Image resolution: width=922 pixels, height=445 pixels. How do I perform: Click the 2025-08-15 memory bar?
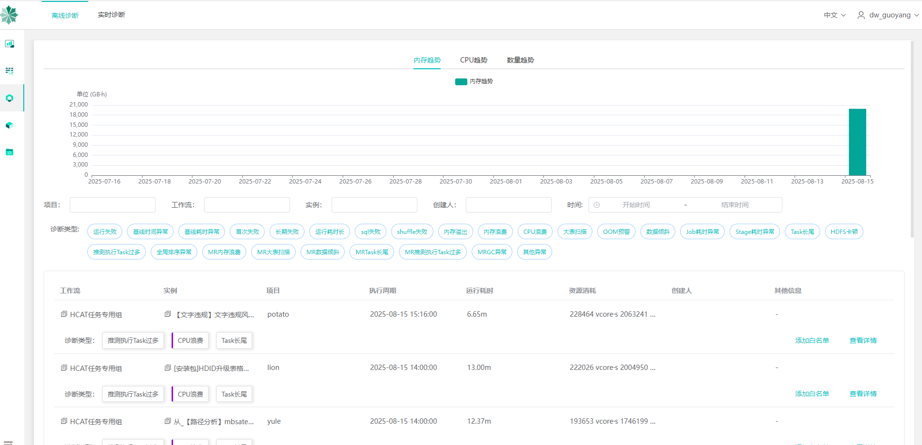click(857, 142)
